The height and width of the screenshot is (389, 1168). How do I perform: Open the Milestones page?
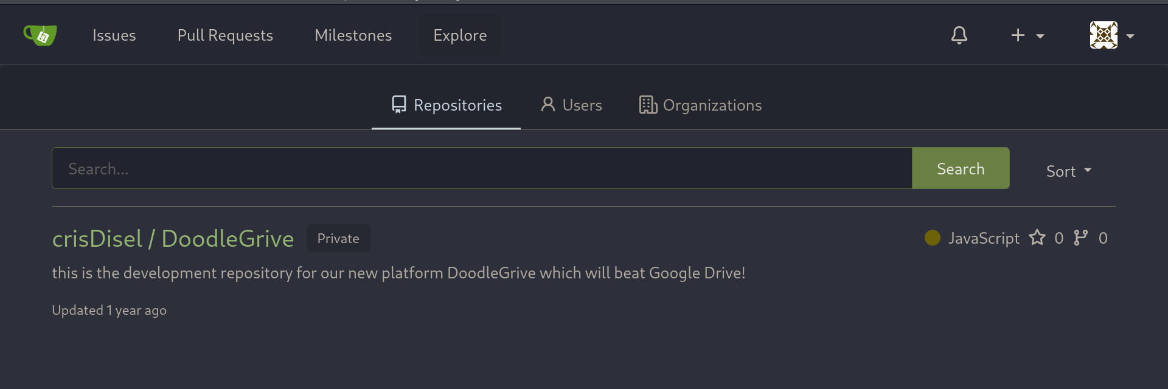[353, 35]
